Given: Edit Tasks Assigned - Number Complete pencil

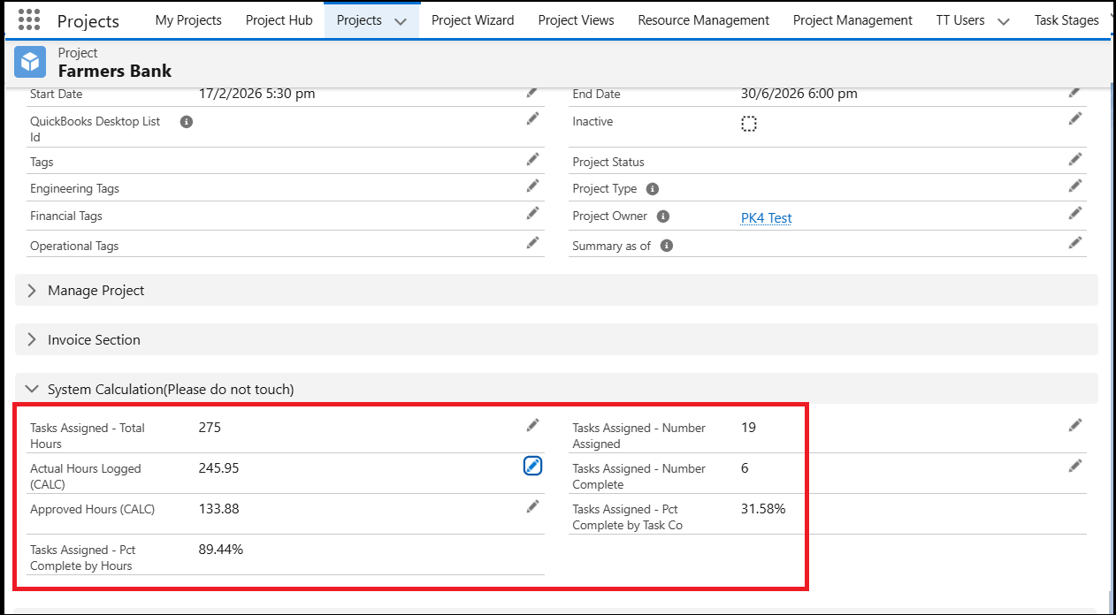Looking at the screenshot, I should (x=1074, y=466).
